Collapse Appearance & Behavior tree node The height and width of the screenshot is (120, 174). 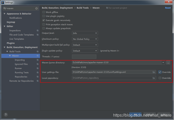coord(5,14)
